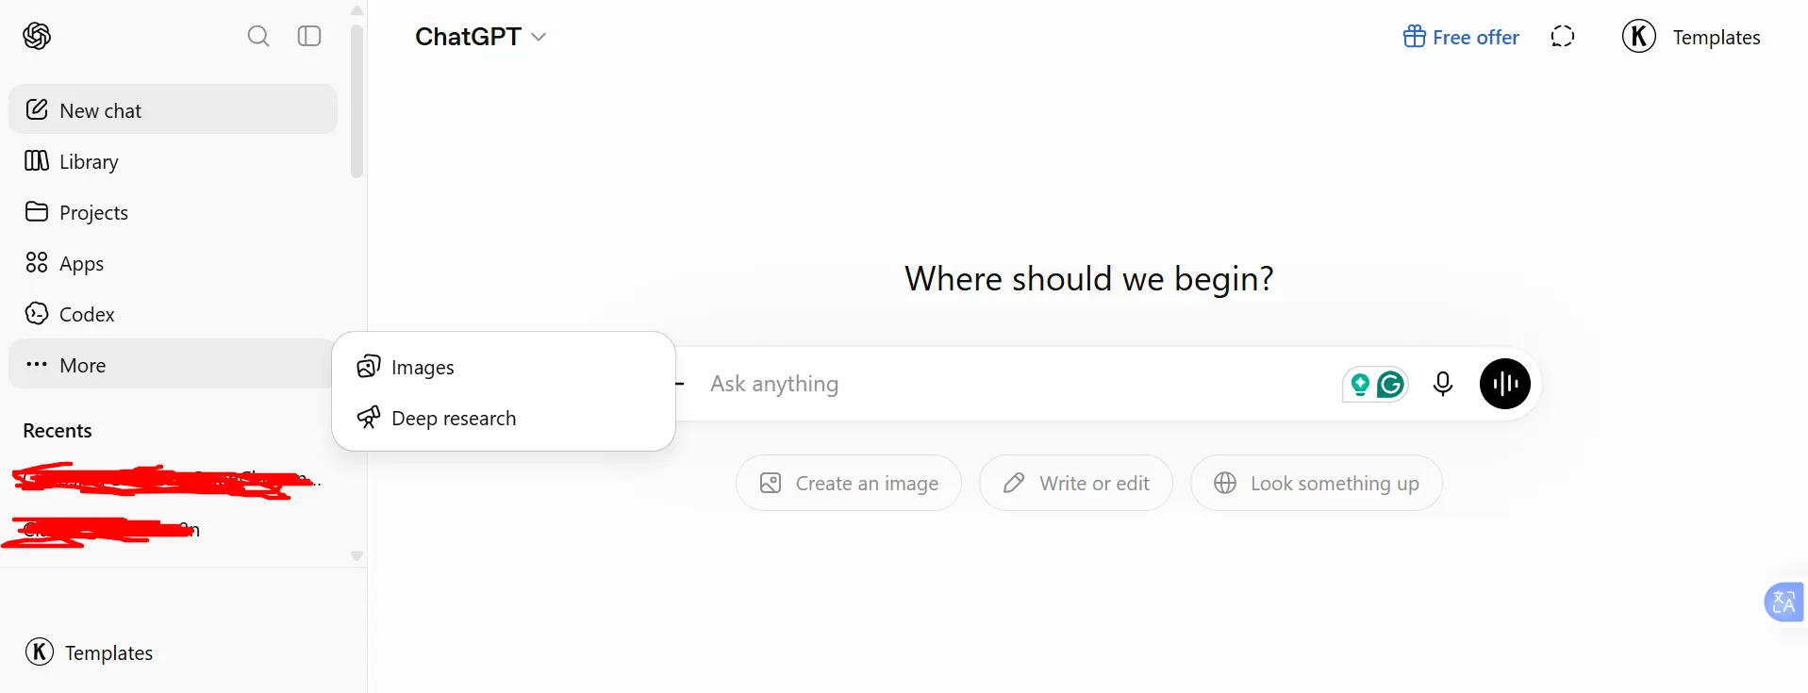Start a New chat
Viewport: 1808px width, 693px height.
coord(173,109)
